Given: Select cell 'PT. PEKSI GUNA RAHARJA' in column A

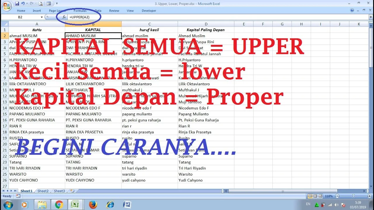Looking at the screenshot, I should (37, 120).
